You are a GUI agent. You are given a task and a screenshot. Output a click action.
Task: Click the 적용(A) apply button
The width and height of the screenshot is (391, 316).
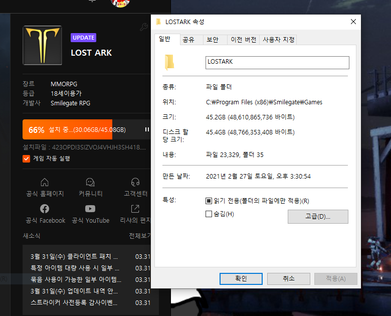point(336,278)
